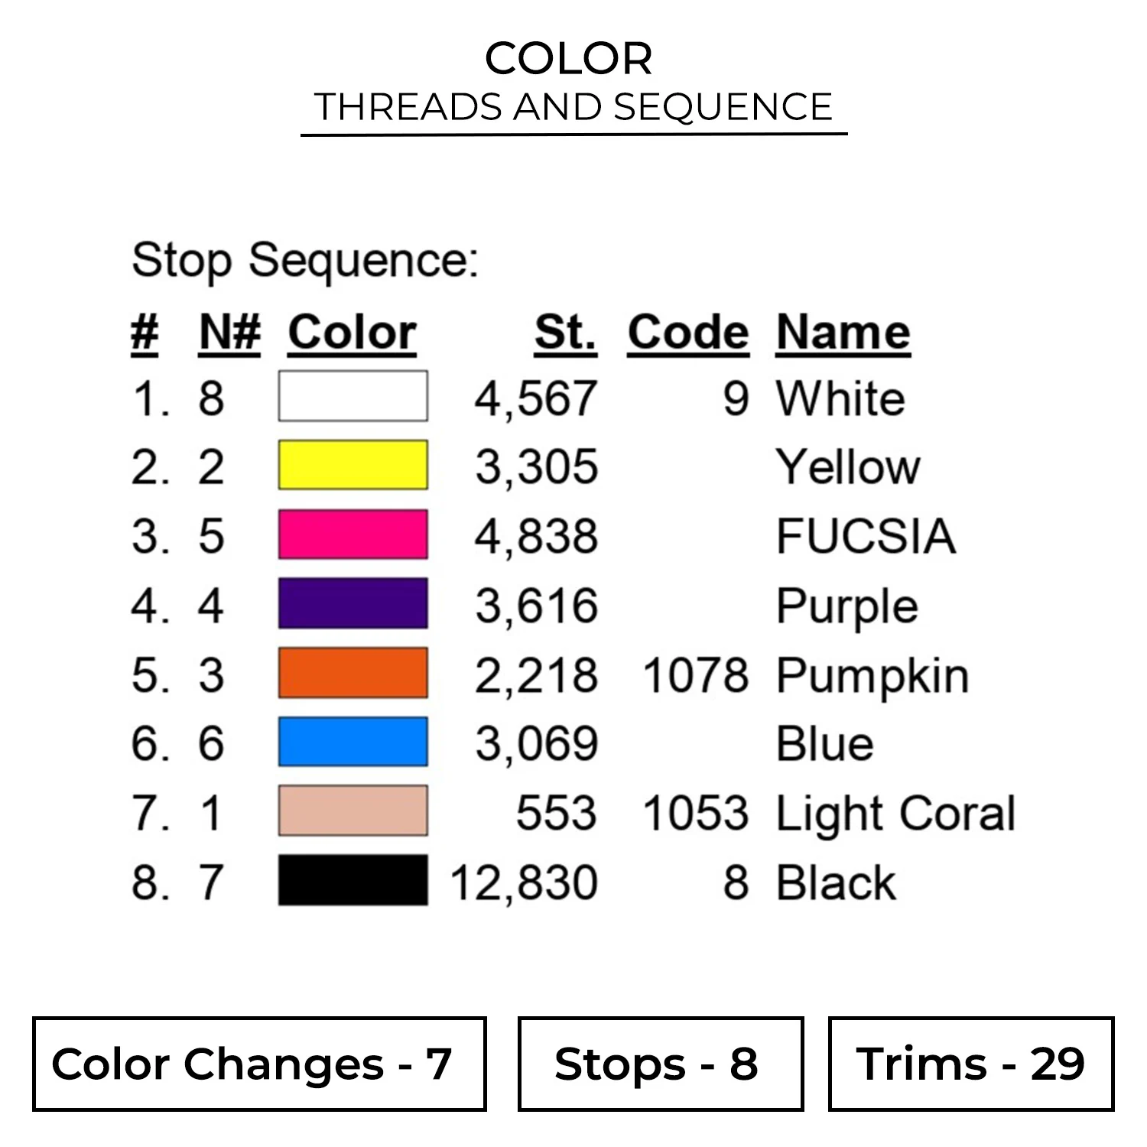The height and width of the screenshot is (1147, 1147).
Task: Click the Color Changes - 7 box
Action: pyautogui.click(x=259, y=1064)
